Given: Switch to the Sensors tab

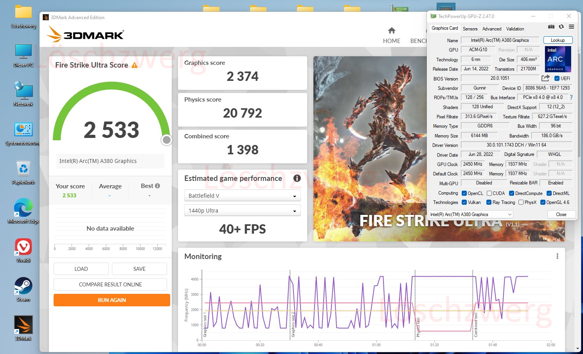Looking at the screenshot, I should tap(470, 29).
